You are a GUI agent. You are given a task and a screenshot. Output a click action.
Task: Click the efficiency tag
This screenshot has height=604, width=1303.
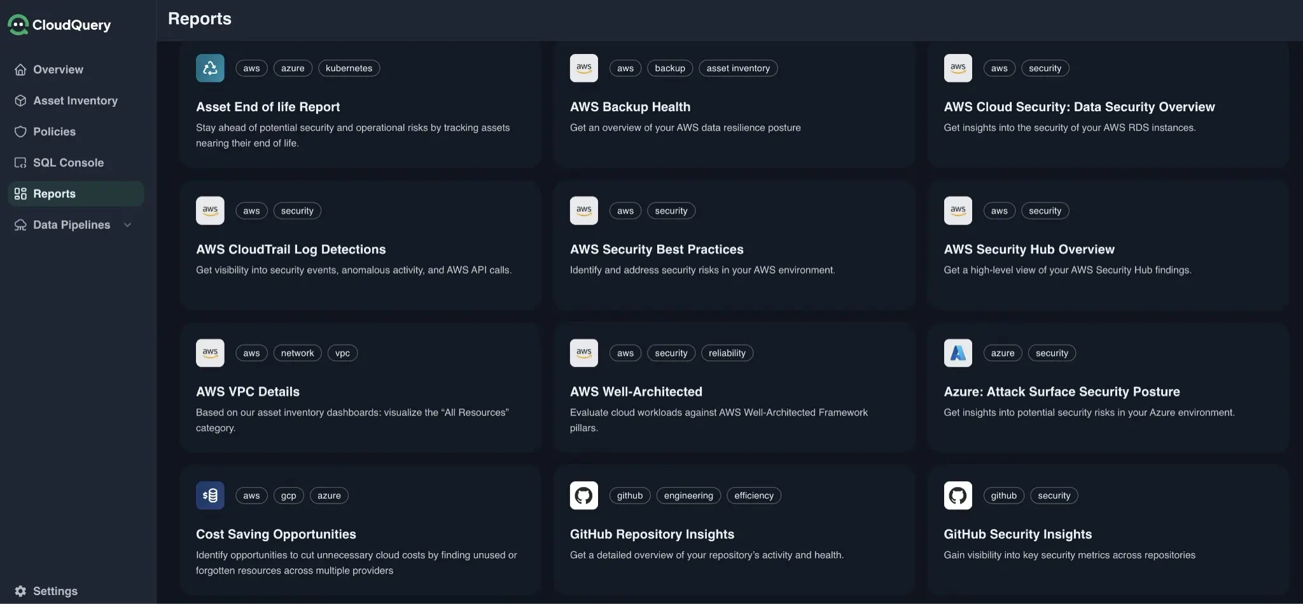(754, 495)
